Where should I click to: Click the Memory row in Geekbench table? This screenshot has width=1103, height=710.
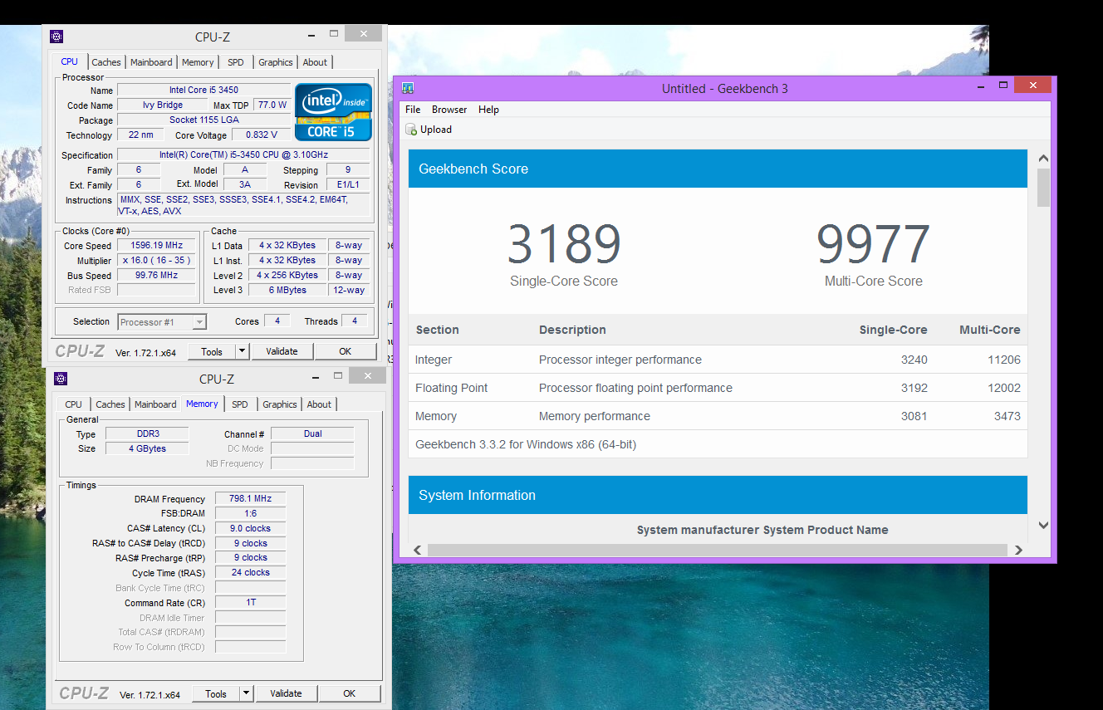[718, 416]
